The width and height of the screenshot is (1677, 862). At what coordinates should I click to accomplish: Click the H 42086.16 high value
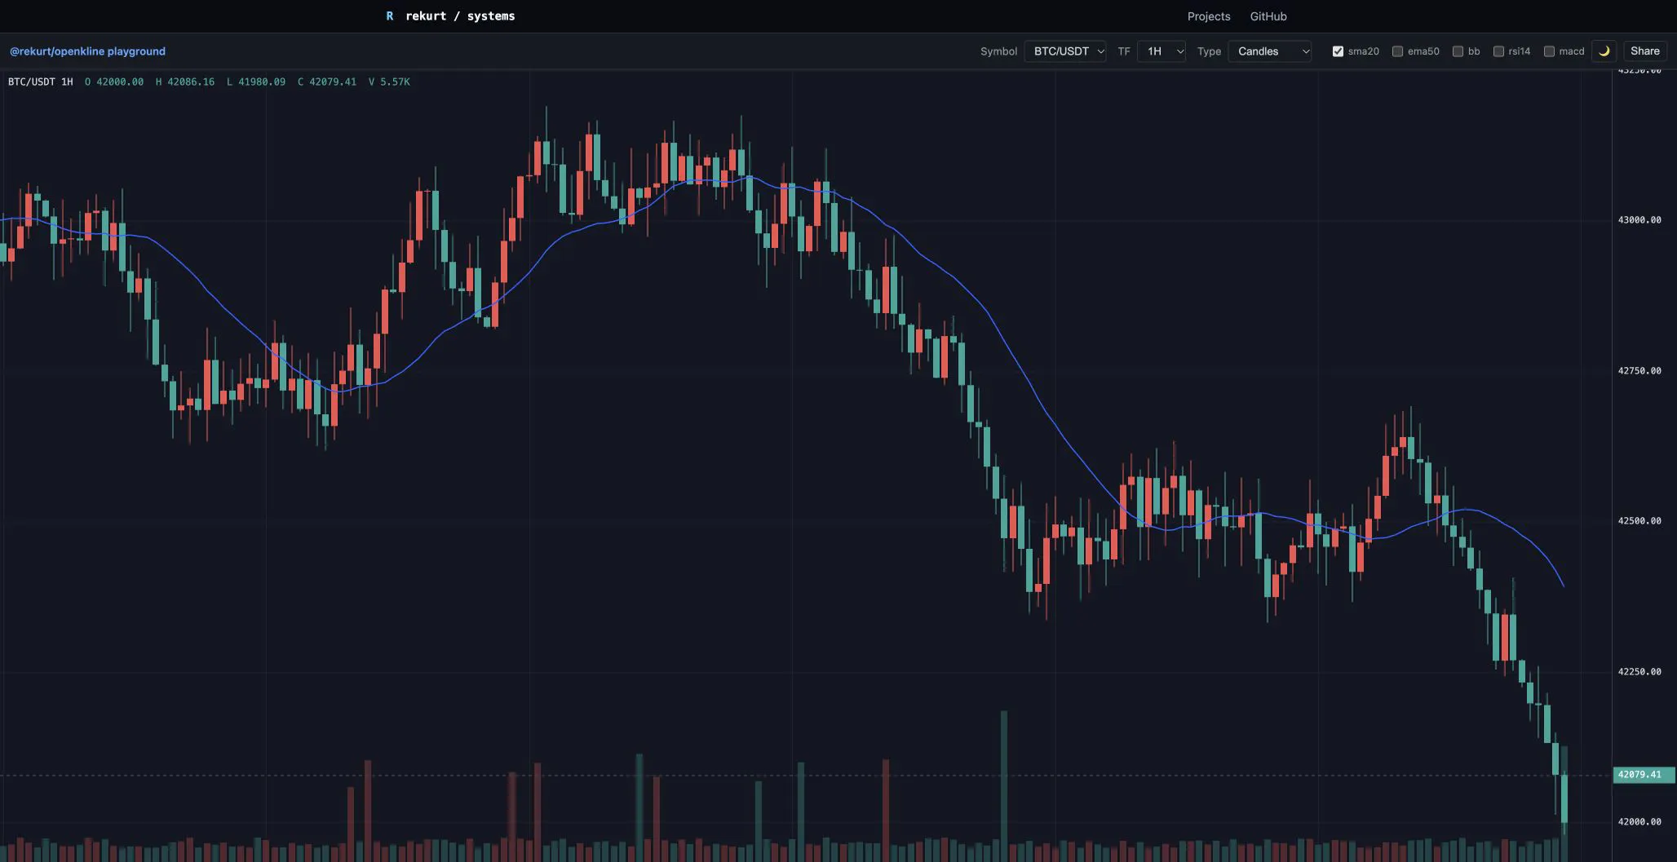[185, 82]
